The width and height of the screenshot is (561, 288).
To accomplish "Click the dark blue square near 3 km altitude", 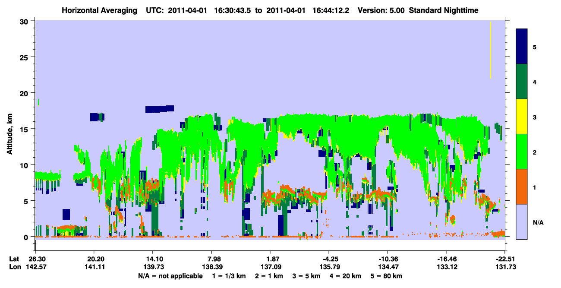I will click(x=66, y=215).
